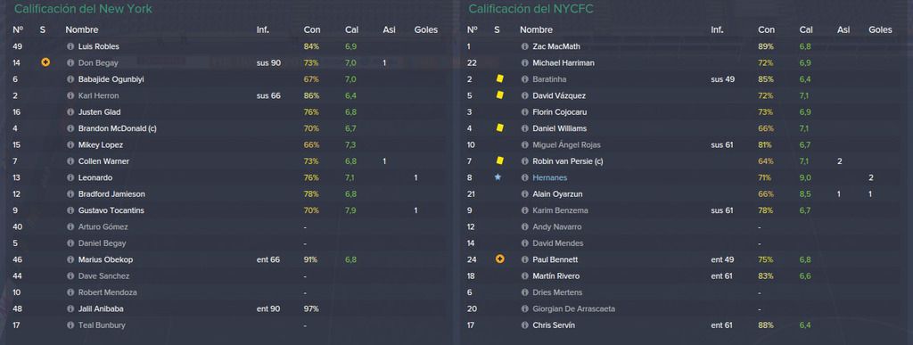
Task: Select Brandon McDonald (c) row
Action: 228,128
